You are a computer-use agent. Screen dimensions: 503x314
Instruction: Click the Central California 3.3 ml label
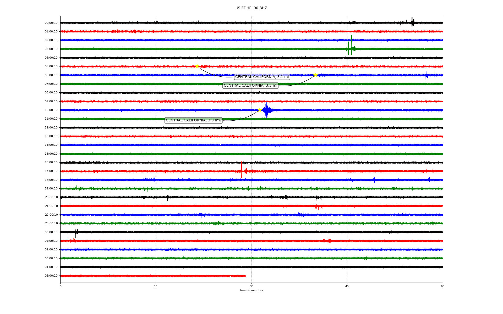[x=250, y=85]
